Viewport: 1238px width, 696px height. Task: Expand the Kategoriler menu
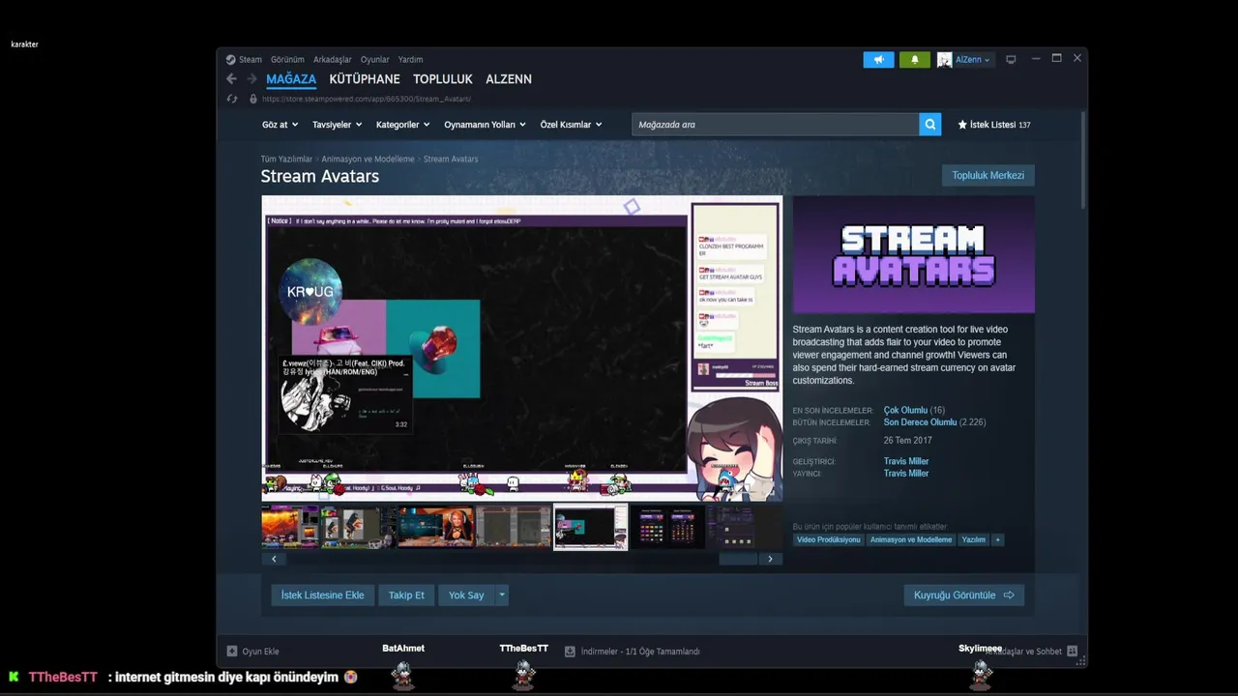tap(403, 125)
